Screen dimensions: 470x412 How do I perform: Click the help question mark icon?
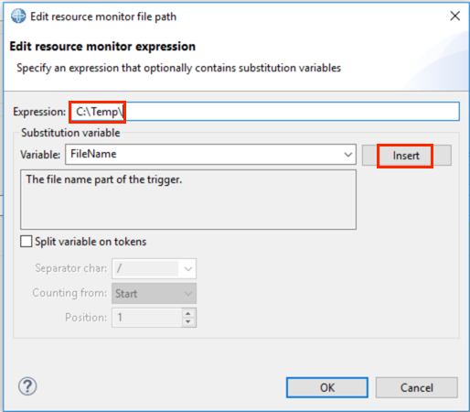click(x=27, y=386)
